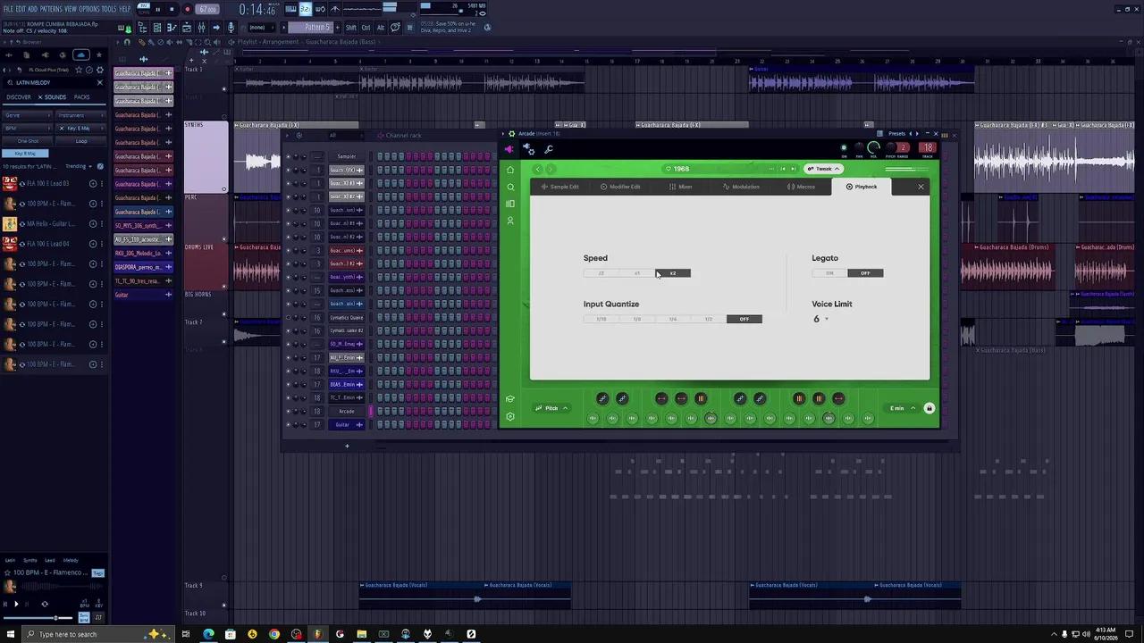Select the SYNTHS track header

206,156
